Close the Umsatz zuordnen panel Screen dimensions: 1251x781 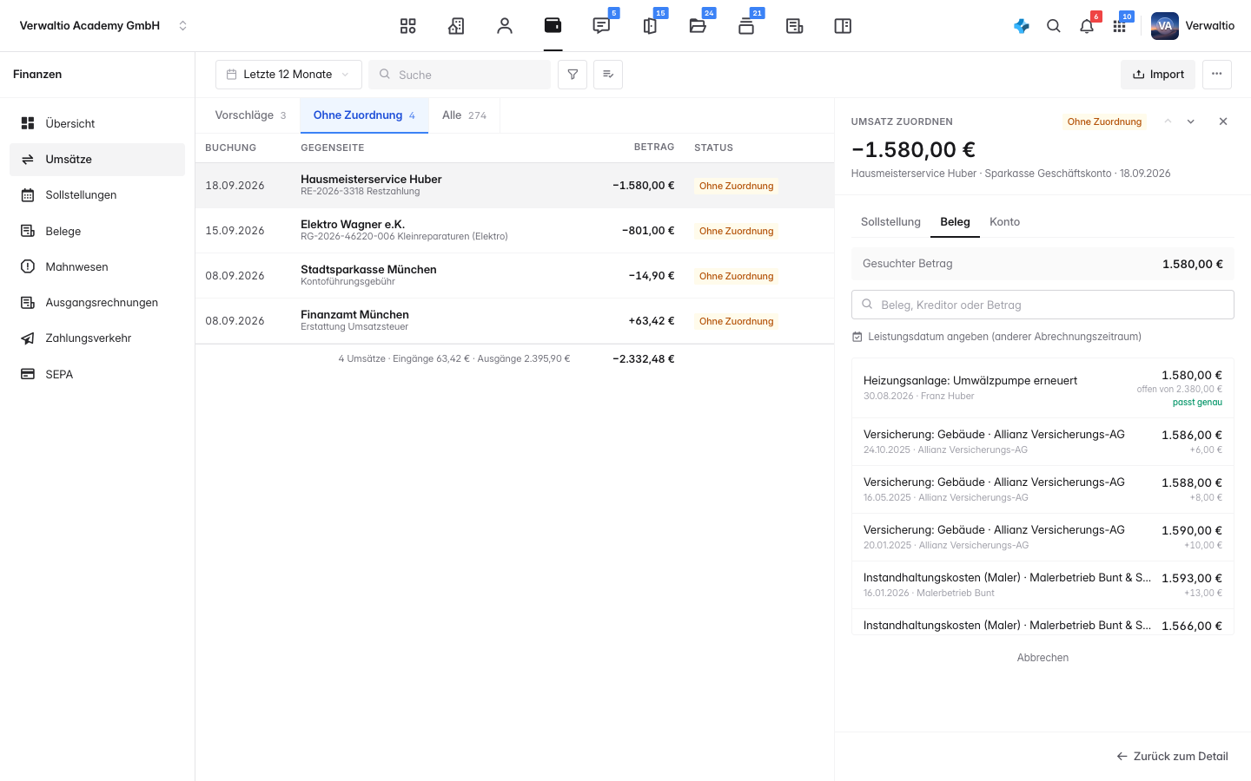pyautogui.click(x=1223, y=121)
